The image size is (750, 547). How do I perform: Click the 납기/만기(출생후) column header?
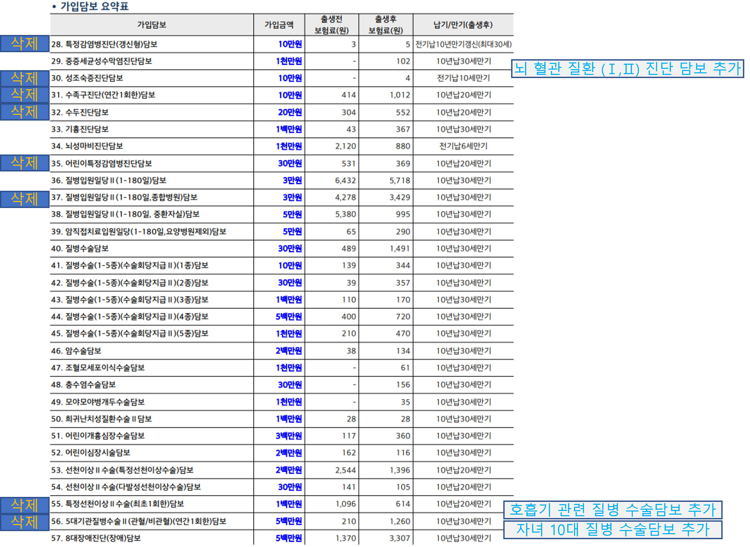pos(463,25)
